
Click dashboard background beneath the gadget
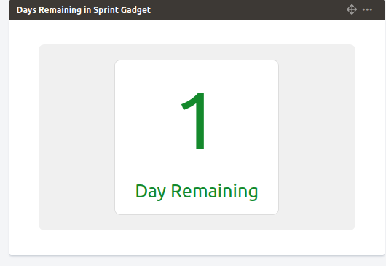point(197,261)
